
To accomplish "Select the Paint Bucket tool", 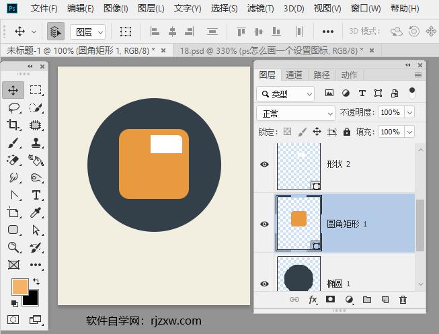I will tap(36, 160).
